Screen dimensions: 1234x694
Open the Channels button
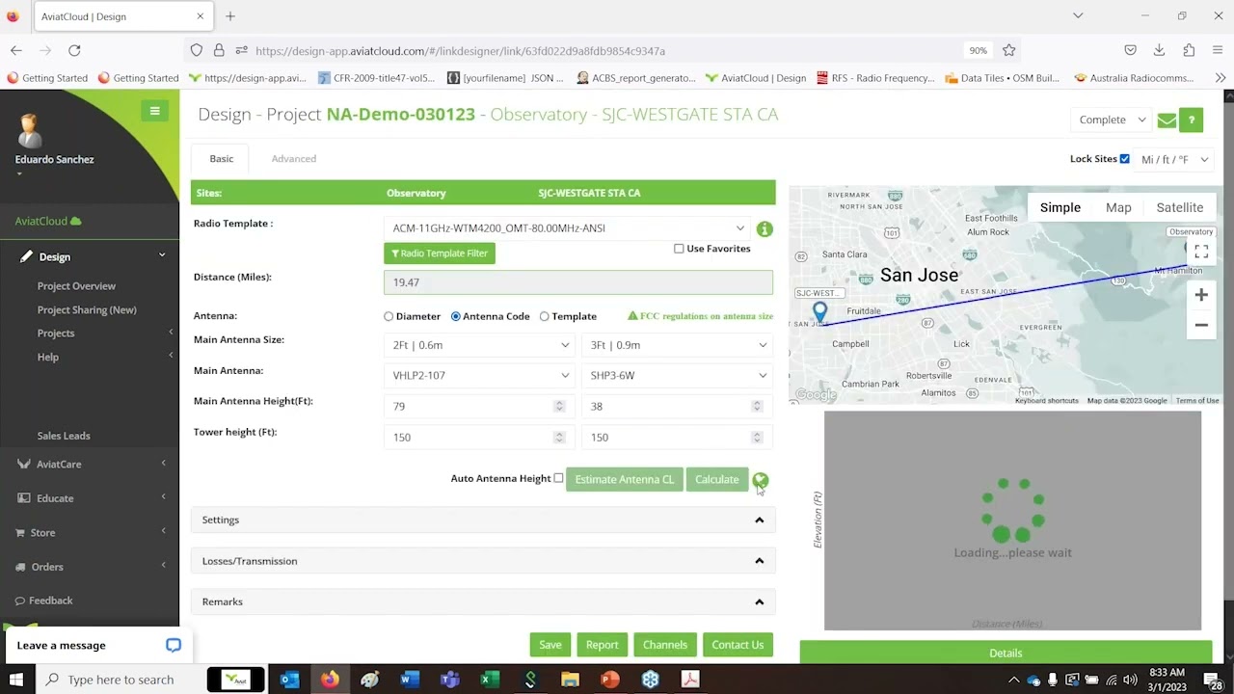[x=665, y=645]
